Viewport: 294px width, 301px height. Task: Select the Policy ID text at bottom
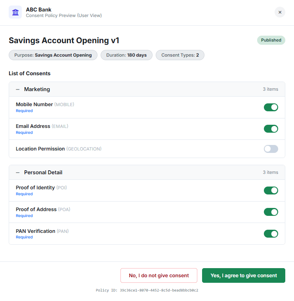point(147,290)
